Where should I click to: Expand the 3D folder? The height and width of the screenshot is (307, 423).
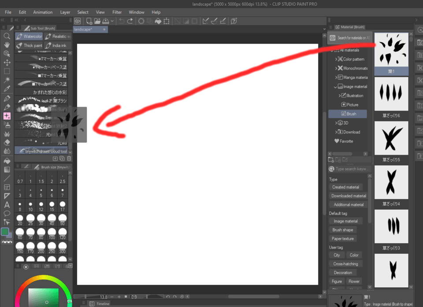click(336, 123)
